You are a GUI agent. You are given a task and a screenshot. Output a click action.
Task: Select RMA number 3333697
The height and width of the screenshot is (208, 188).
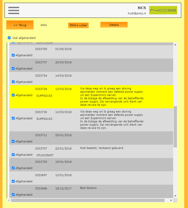[x=41, y=175]
